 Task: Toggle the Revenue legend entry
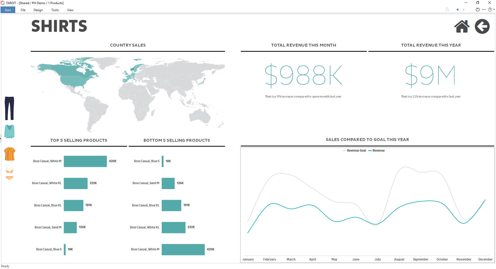point(376,151)
